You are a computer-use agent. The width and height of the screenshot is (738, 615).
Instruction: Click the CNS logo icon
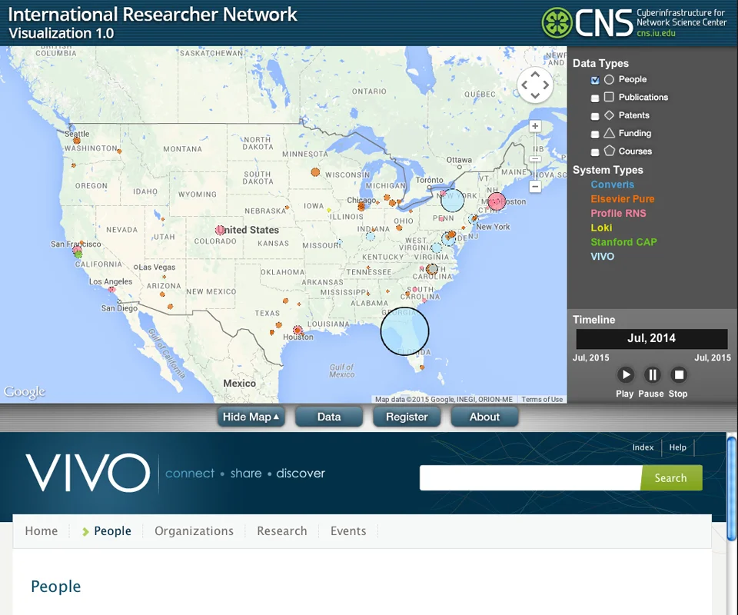(557, 22)
